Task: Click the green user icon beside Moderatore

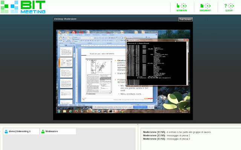Action: coord(43,131)
